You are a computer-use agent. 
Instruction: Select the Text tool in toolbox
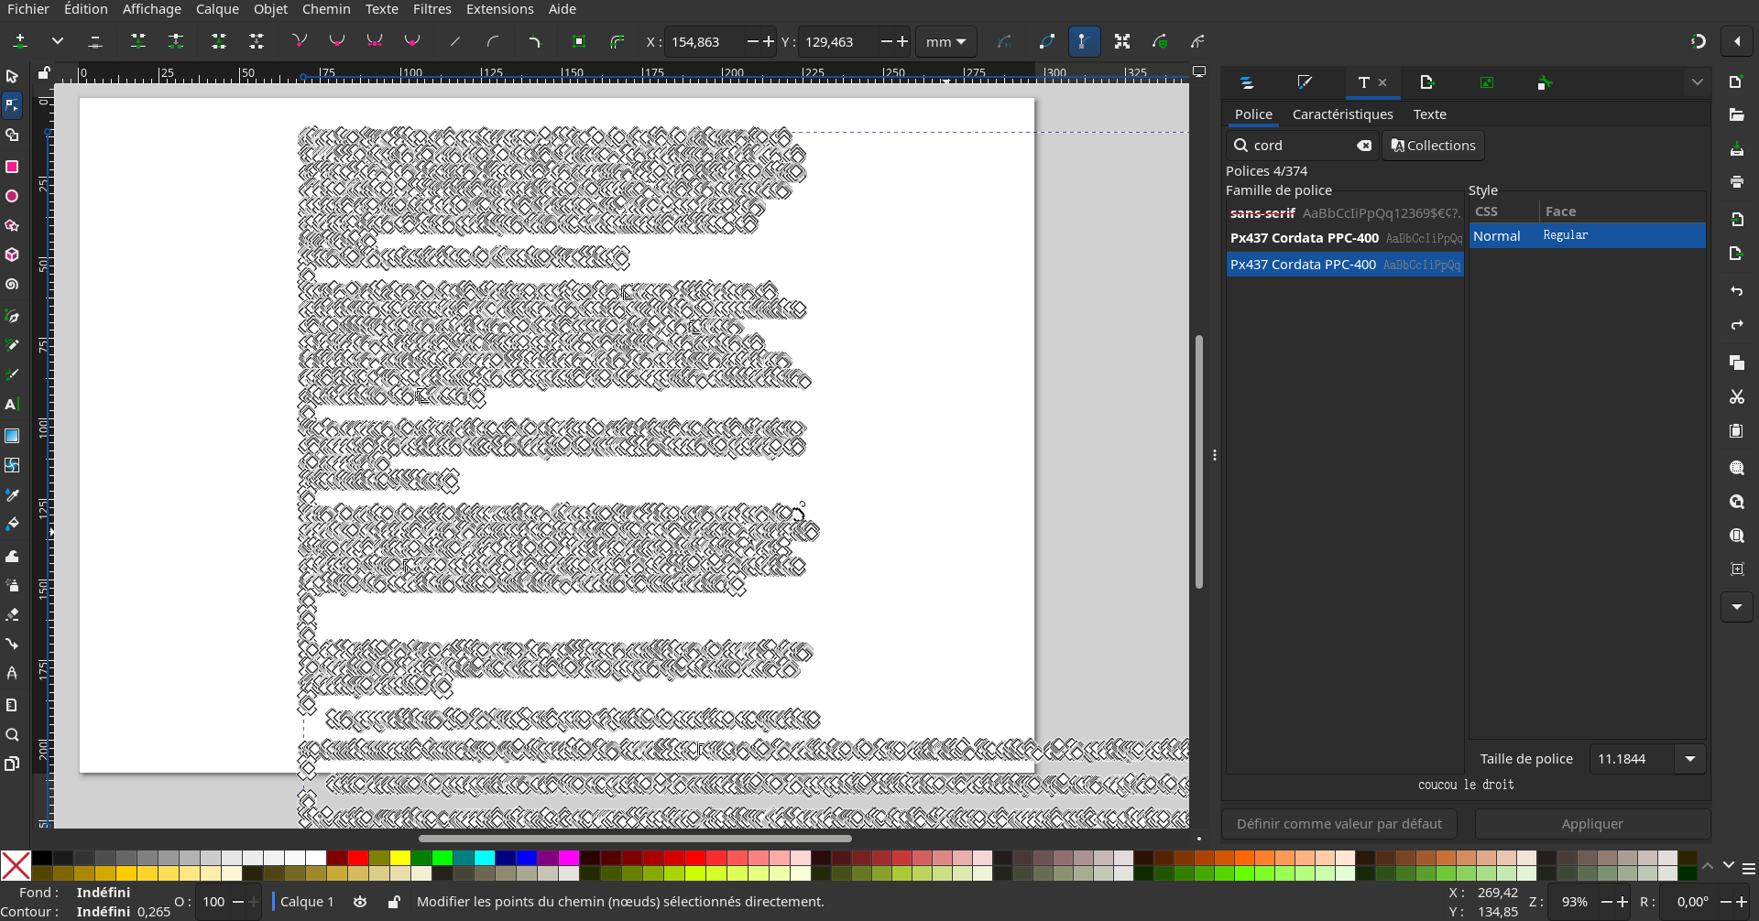[x=12, y=405]
